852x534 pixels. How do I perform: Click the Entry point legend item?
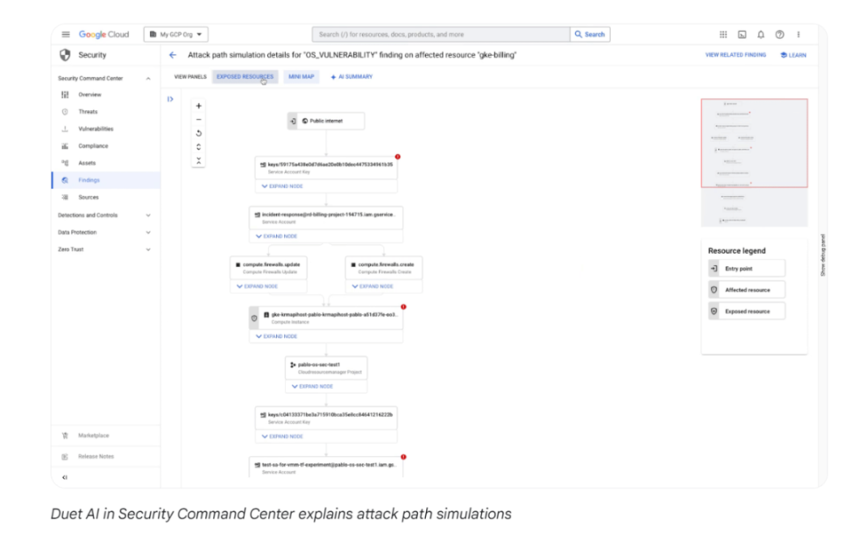747,269
